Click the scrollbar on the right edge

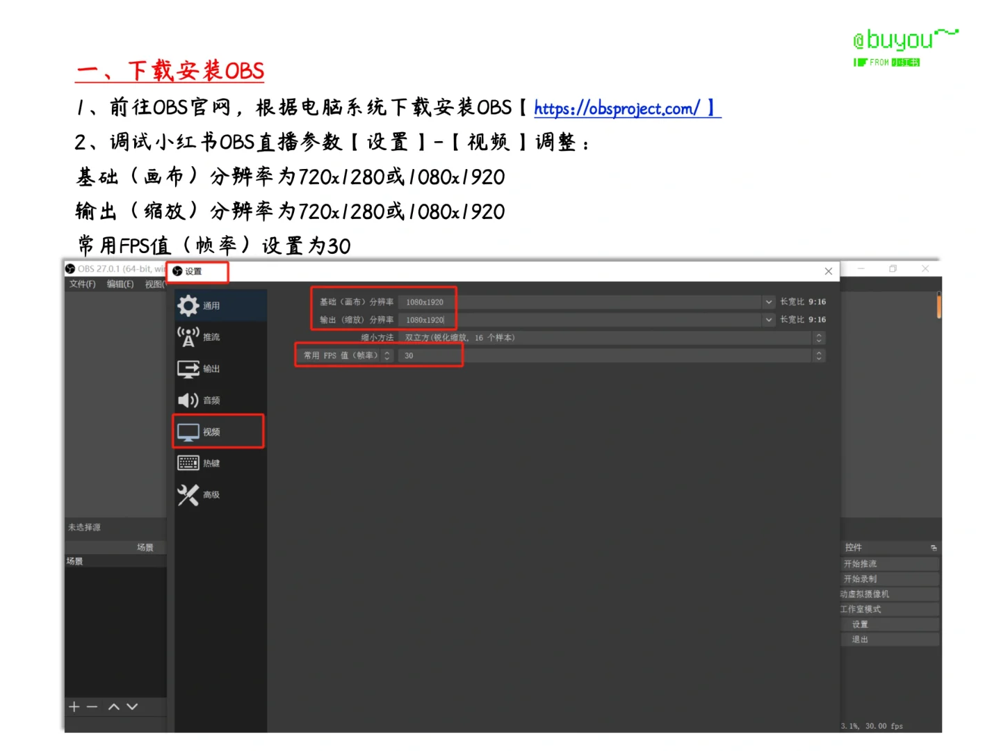tap(938, 305)
